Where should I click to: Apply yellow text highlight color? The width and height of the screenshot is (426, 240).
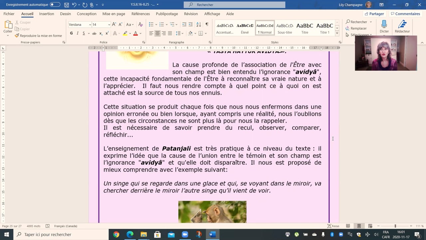click(x=125, y=33)
